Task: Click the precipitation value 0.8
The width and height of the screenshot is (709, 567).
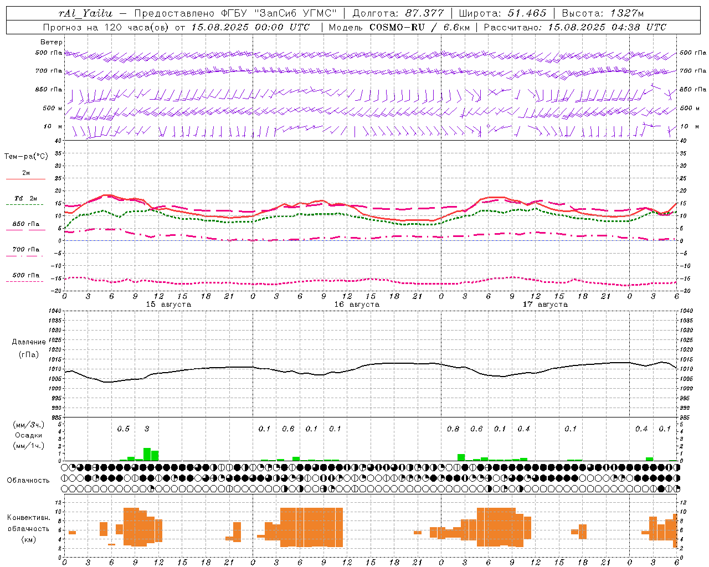Action: click(x=453, y=429)
